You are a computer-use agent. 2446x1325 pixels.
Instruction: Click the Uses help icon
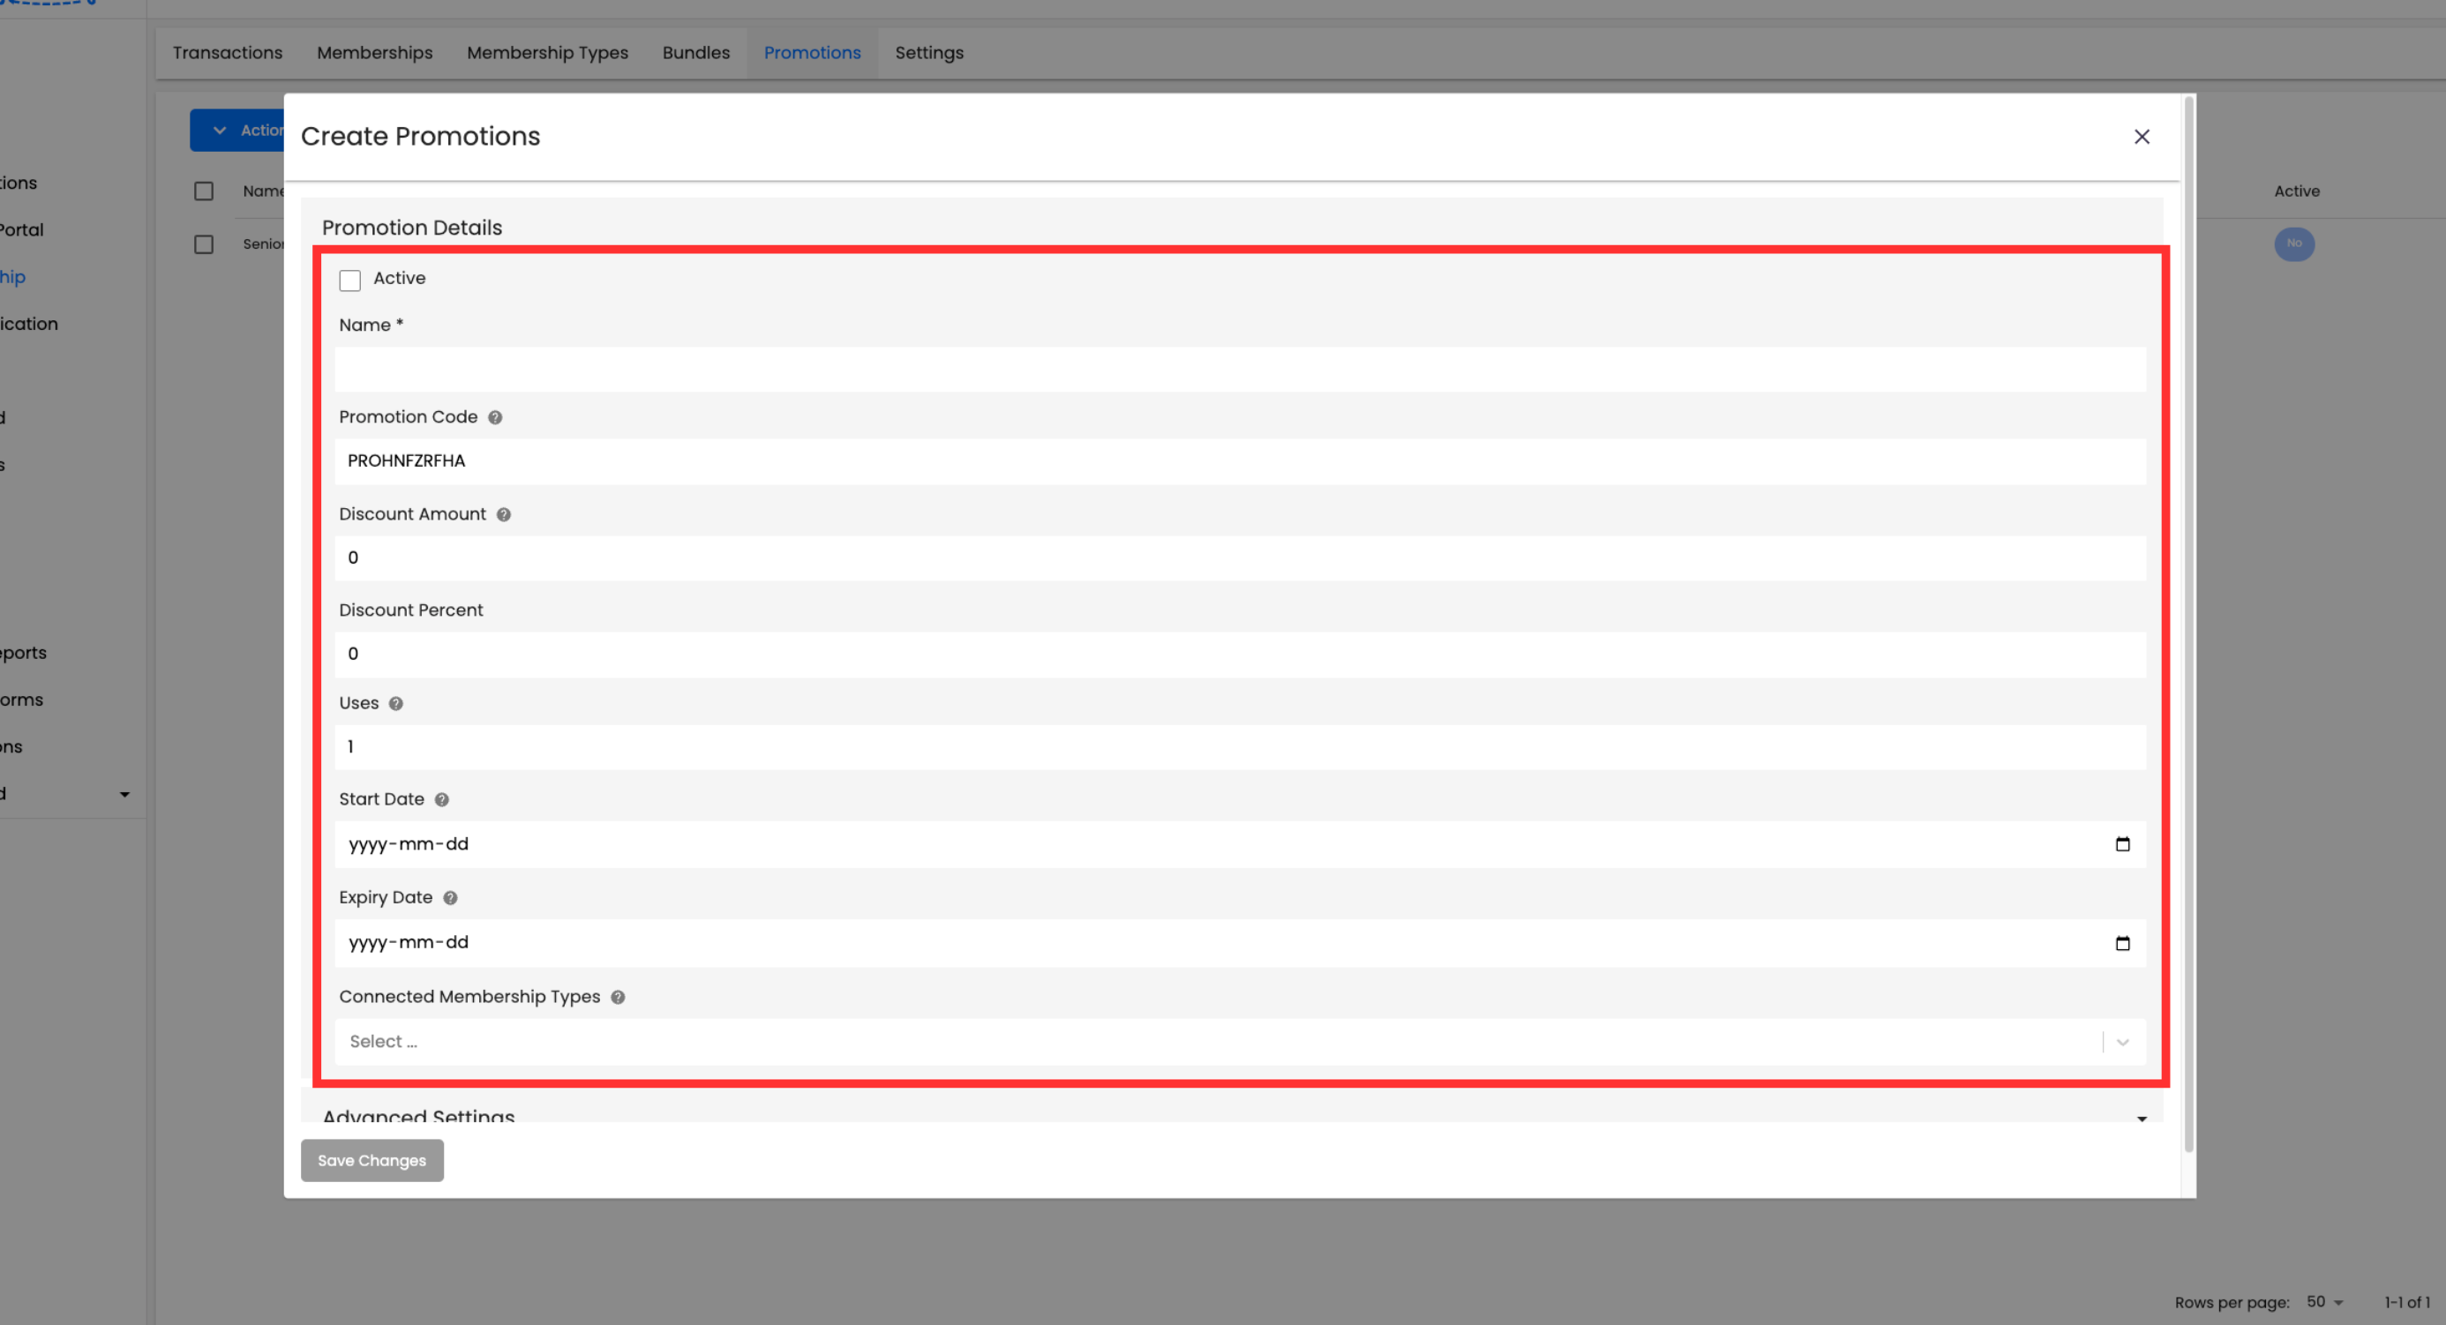396,703
